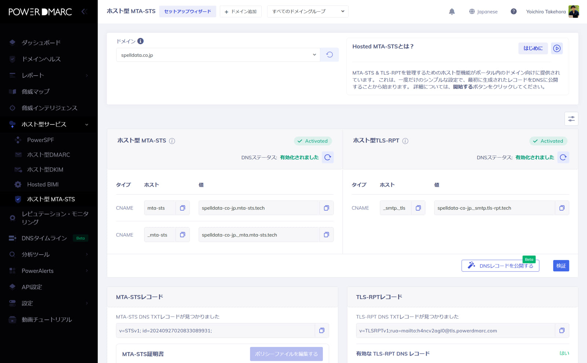Viewport: 587px width, 363px height.
Task: Copy the _smtp._tls host name
Action: click(x=418, y=208)
